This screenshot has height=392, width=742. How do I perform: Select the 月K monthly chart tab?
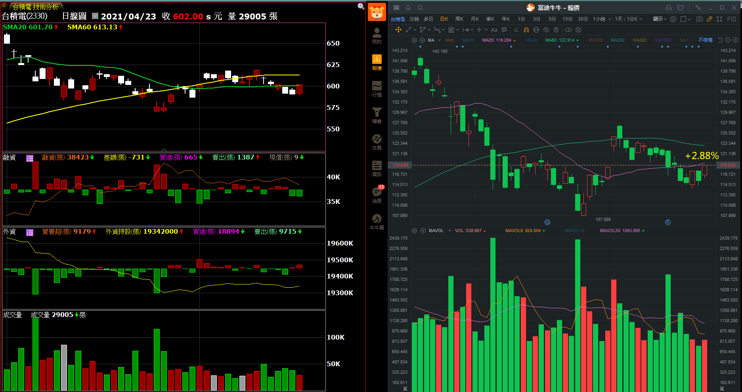pos(475,19)
